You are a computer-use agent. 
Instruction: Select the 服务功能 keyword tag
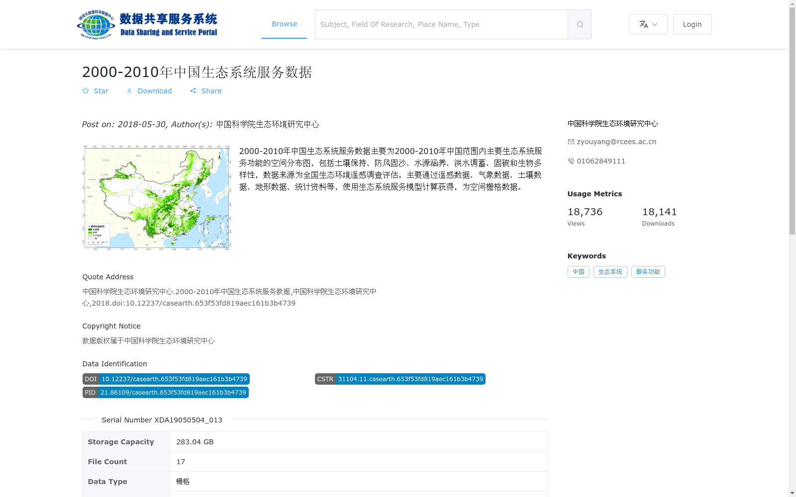pyautogui.click(x=648, y=272)
